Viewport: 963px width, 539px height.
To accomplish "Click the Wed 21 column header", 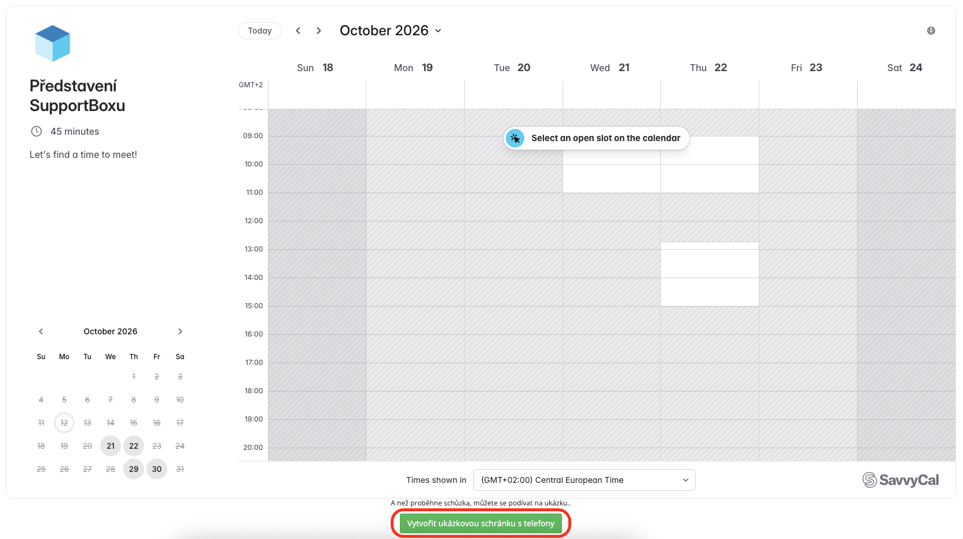I will (610, 68).
